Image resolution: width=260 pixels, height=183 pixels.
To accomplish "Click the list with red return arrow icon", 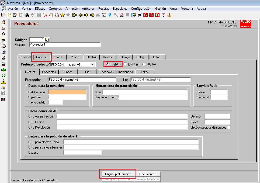I will click(x=45, y=15).
